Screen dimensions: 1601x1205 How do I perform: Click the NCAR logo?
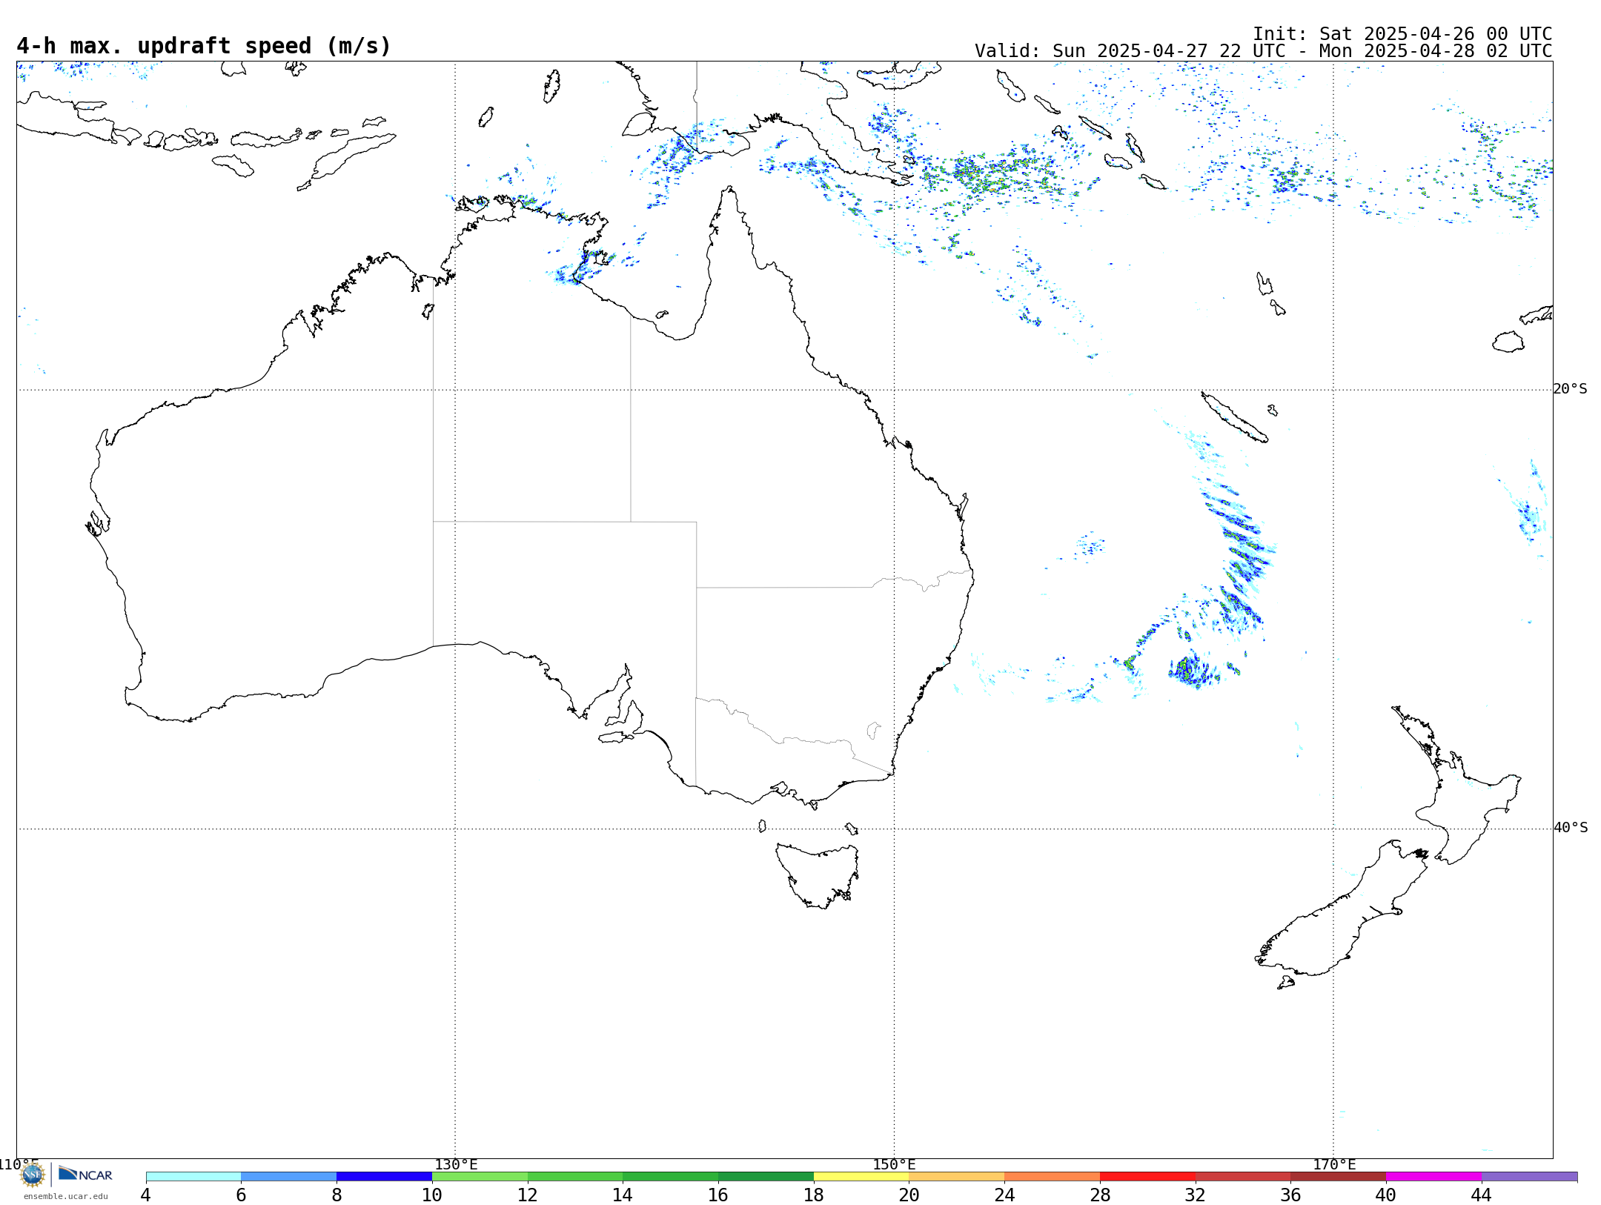coord(85,1174)
